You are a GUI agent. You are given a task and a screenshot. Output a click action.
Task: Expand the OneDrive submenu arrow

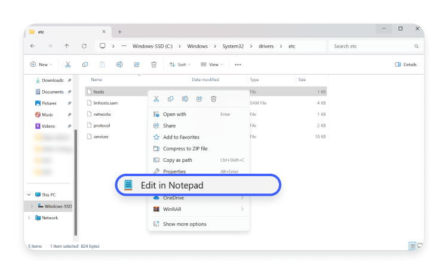tap(243, 198)
